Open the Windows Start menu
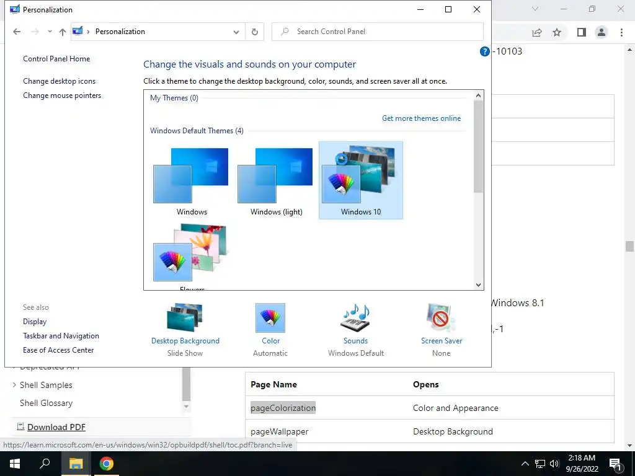 15,464
